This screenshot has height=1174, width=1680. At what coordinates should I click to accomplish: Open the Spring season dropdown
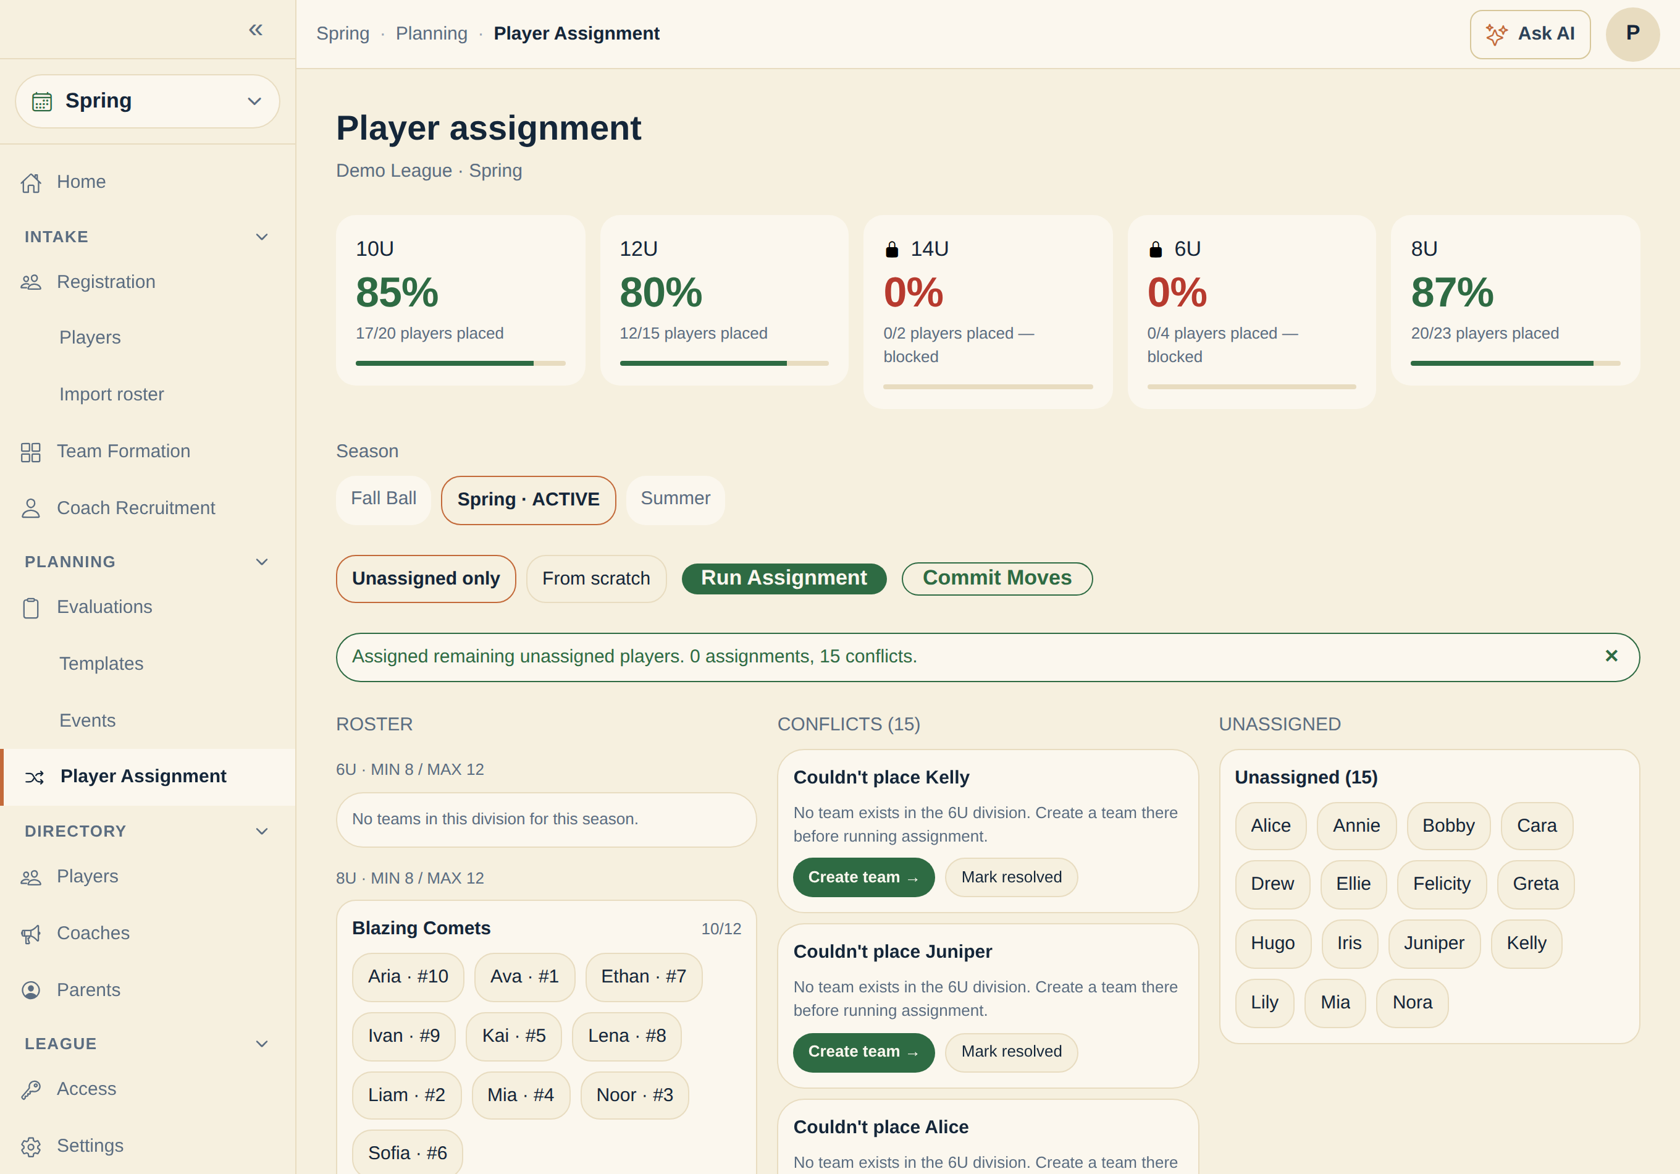click(x=148, y=101)
